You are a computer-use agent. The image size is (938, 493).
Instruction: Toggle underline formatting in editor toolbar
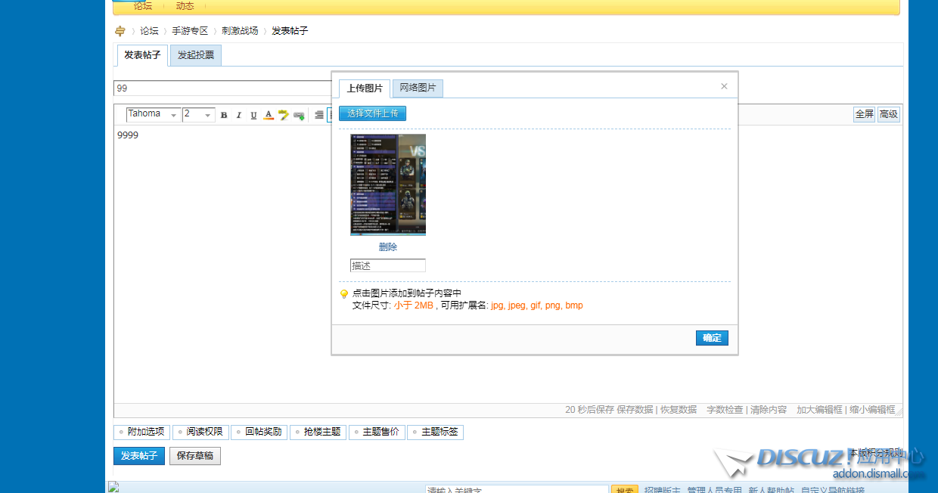click(253, 116)
